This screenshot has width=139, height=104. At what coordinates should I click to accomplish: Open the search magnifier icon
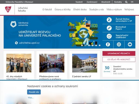[x=126, y=2]
